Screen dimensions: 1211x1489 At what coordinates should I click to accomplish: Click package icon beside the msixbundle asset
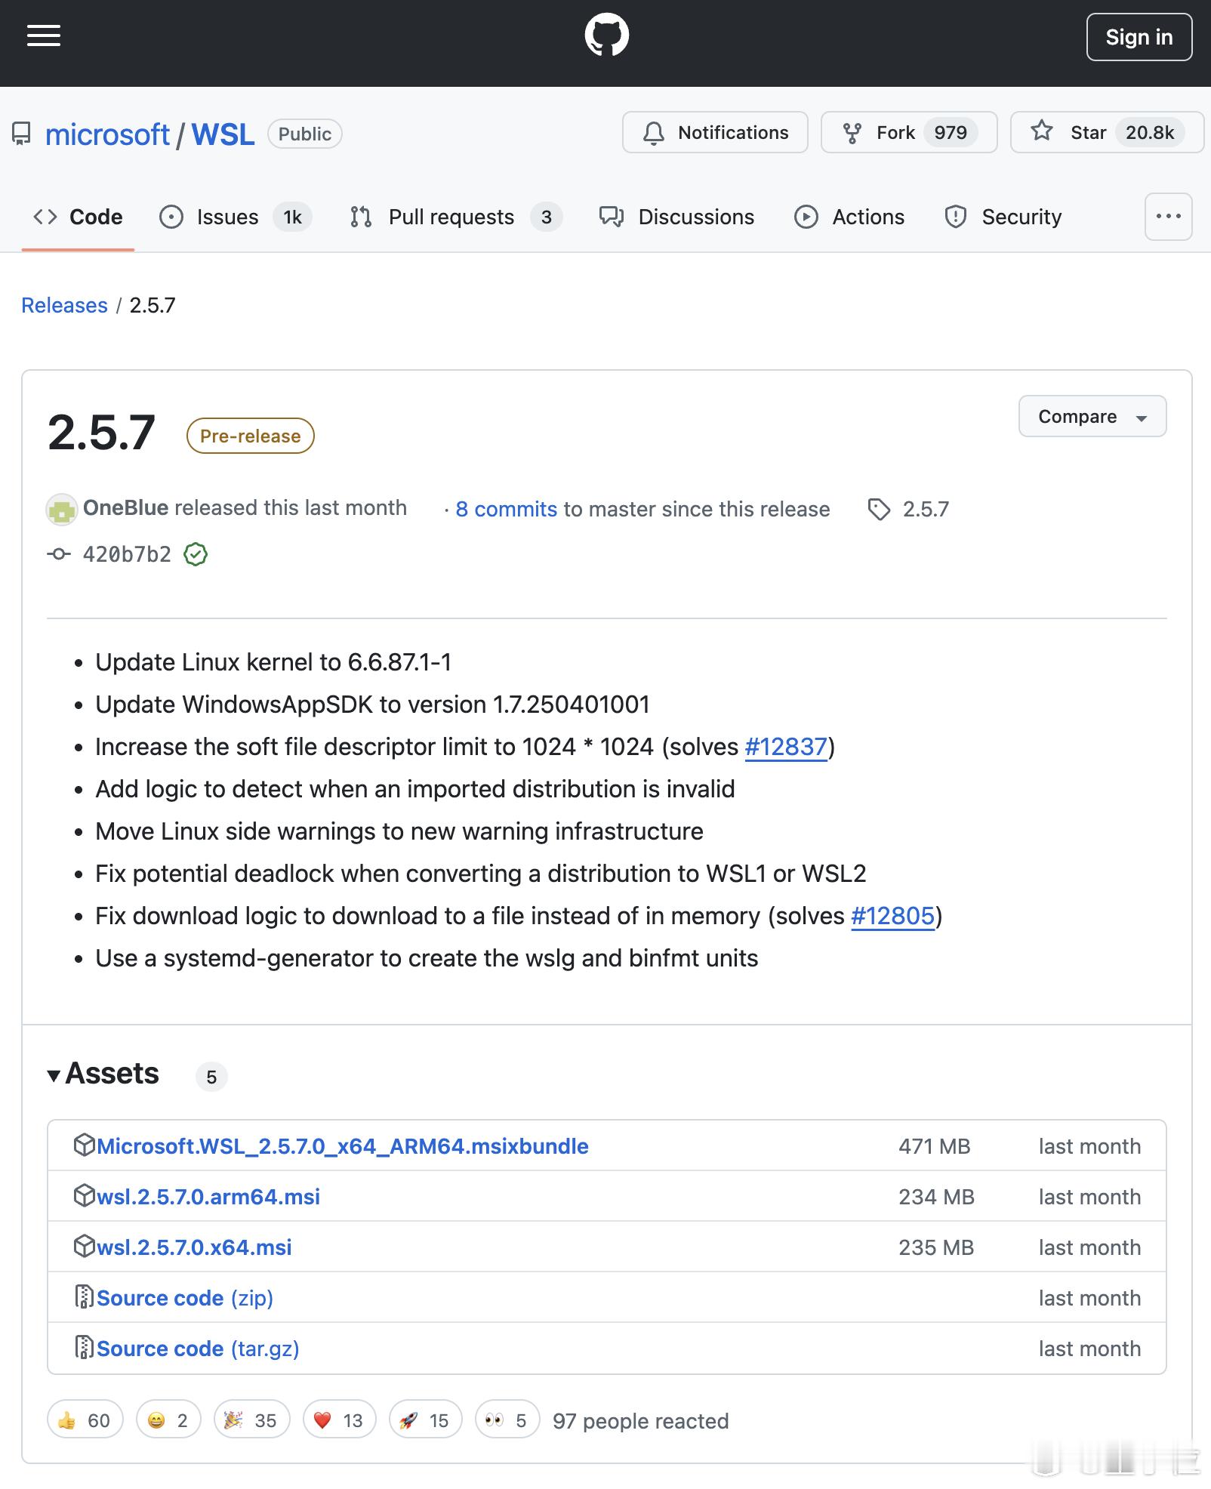pyautogui.click(x=84, y=1145)
